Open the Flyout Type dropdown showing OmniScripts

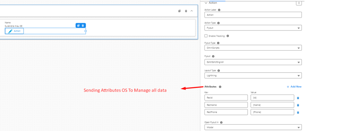click(x=253, y=48)
